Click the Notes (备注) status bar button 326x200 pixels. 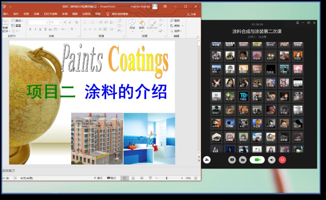point(98,178)
